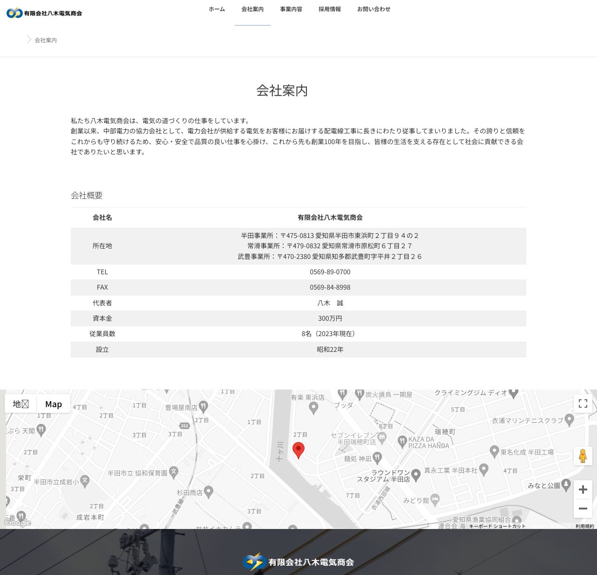Toggle fullscreen view on the map
The width and height of the screenshot is (597, 575).
point(583,403)
